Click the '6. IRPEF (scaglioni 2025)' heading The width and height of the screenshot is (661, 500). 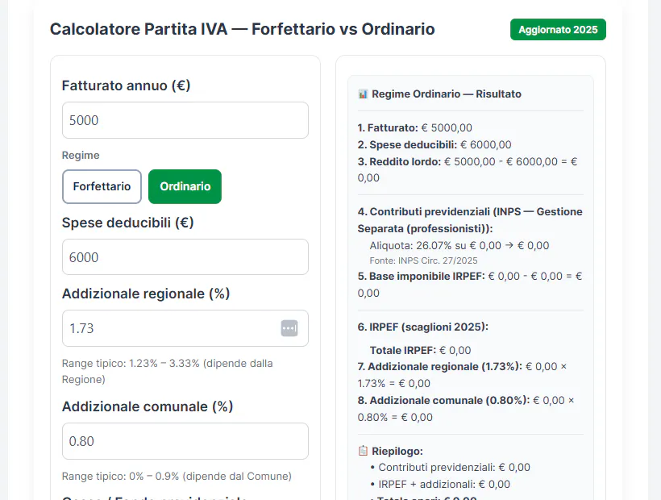(x=423, y=327)
